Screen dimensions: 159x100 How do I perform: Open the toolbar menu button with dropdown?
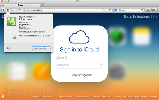click(x=154, y=10)
